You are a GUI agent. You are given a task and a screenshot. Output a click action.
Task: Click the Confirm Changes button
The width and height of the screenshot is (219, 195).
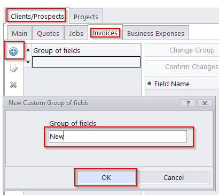182,67
